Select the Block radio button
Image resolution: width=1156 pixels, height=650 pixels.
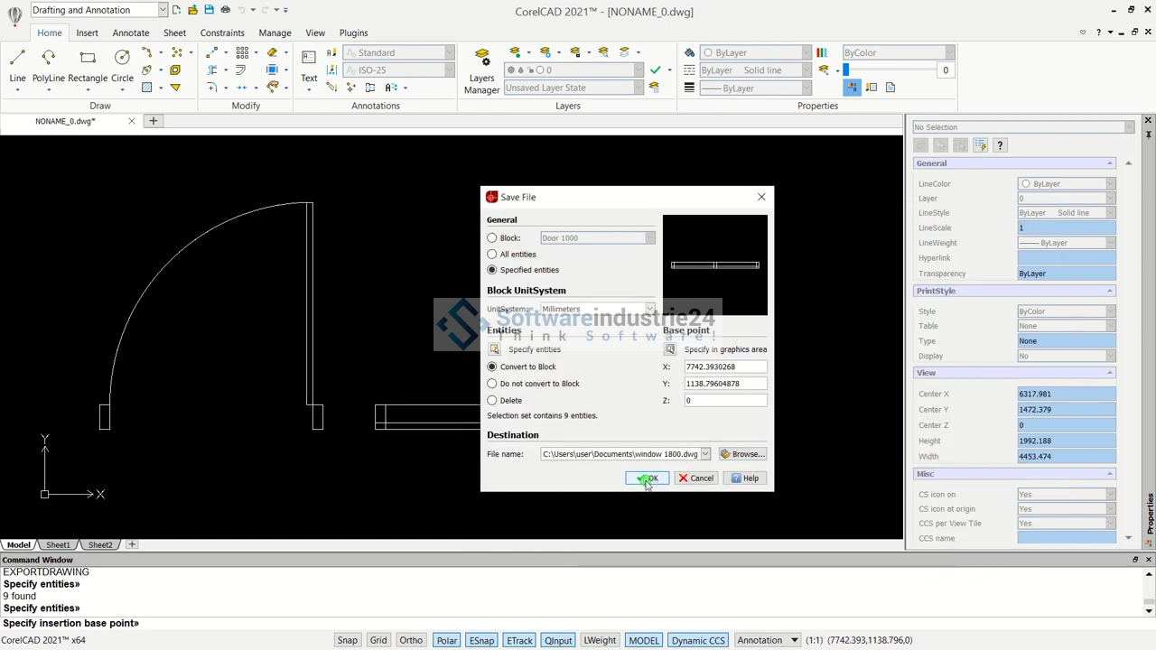coord(492,238)
